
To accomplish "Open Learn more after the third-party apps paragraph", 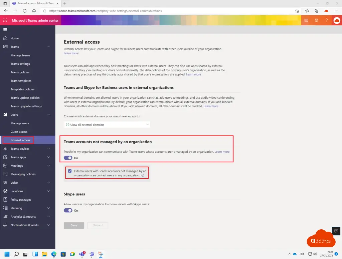I will 193,74.
